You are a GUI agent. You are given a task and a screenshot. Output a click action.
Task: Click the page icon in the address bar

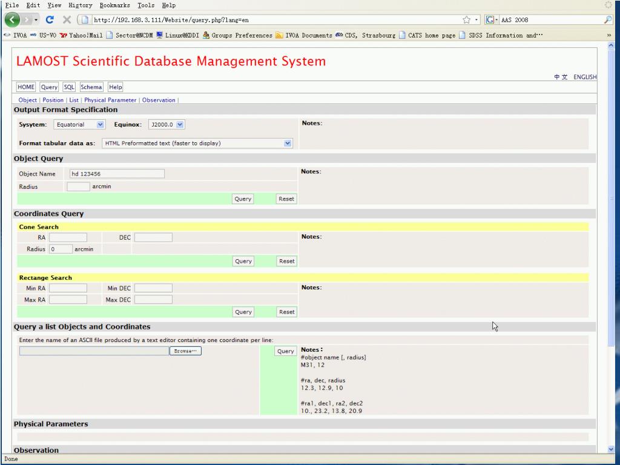(85, 20)
